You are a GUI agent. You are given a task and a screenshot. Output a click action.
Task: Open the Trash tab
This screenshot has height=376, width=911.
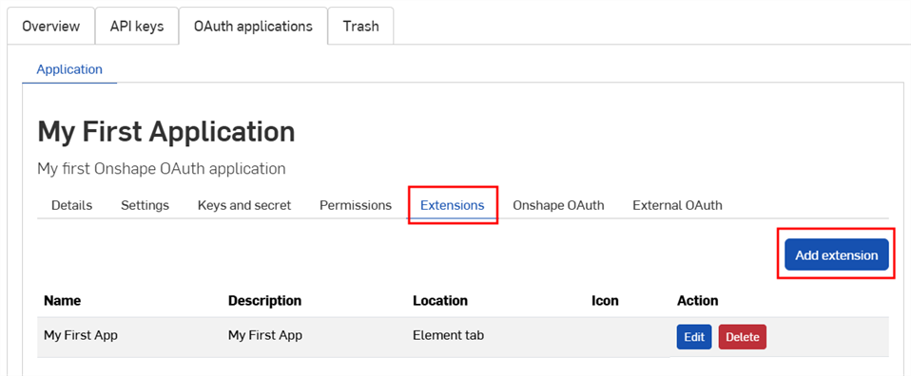coord(360,27)
